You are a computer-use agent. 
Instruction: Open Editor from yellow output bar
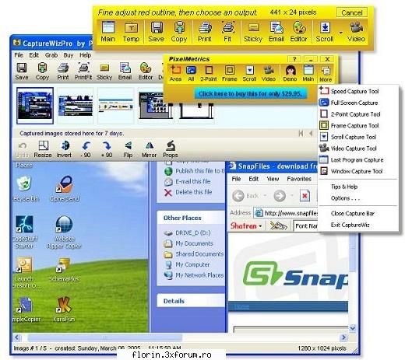coord(299,32)
